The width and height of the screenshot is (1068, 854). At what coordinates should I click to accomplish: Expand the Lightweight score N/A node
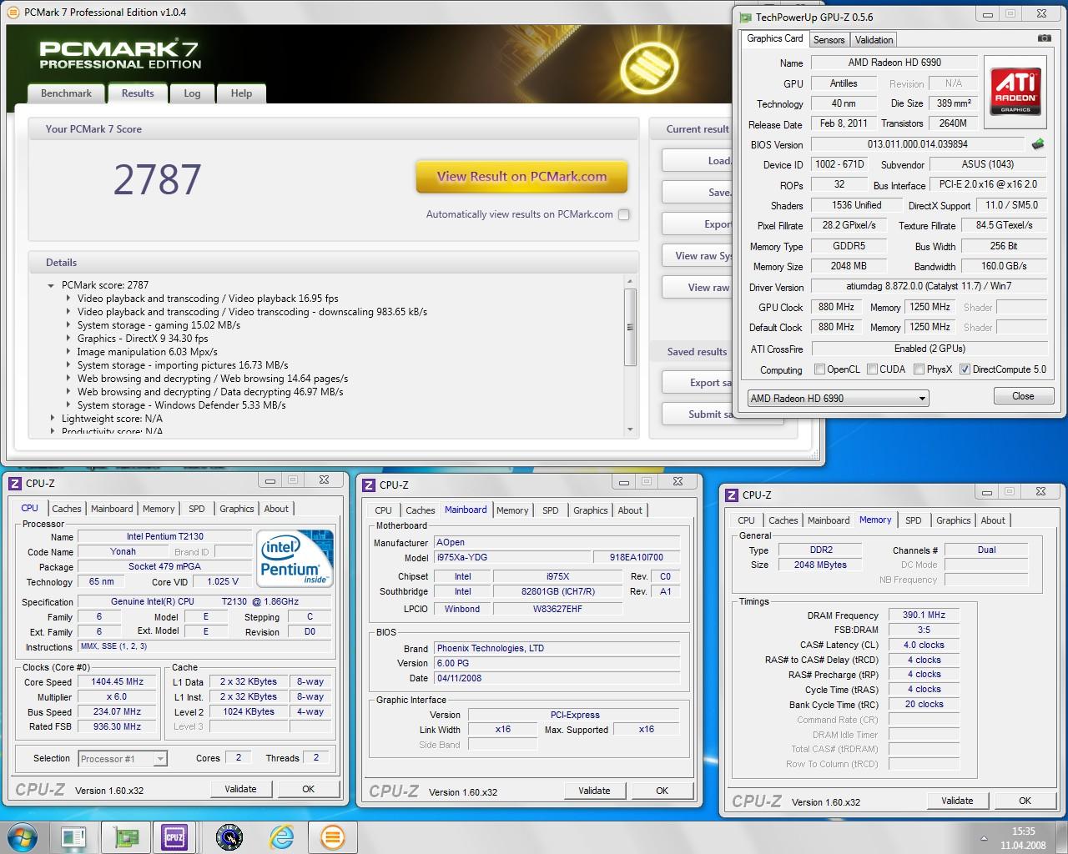tap(52, 419)
